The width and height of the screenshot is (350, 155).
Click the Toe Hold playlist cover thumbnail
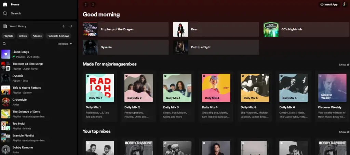[x=6, y=126]
